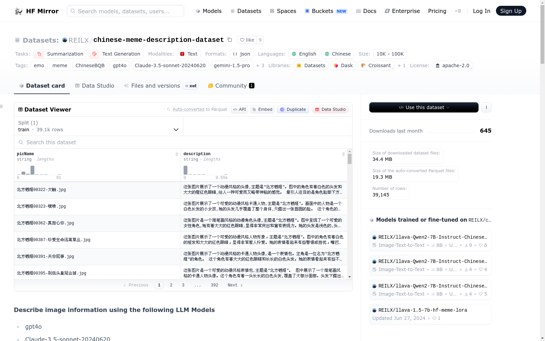Sort description column with sort arrows
Screen dimensions: 545x341
tap(343, 154)
